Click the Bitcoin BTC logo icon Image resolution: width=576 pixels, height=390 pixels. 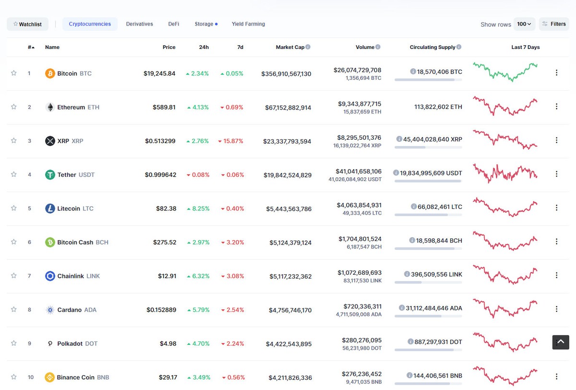[49, 73]
